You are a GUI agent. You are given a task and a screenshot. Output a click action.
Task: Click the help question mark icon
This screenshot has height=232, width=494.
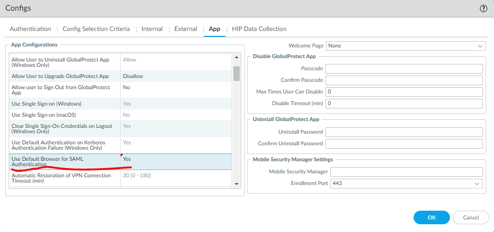pos(483,8)
